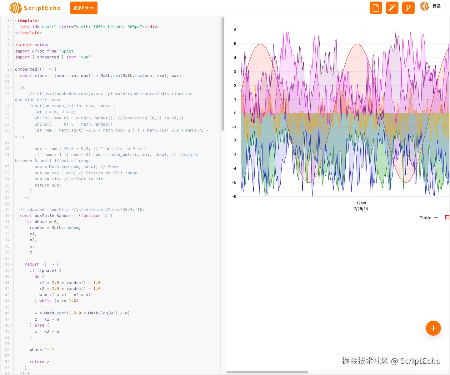Click the user avatar shell icon
The height and width of the screenshot is (375, 450).
[x=424, y=6]
